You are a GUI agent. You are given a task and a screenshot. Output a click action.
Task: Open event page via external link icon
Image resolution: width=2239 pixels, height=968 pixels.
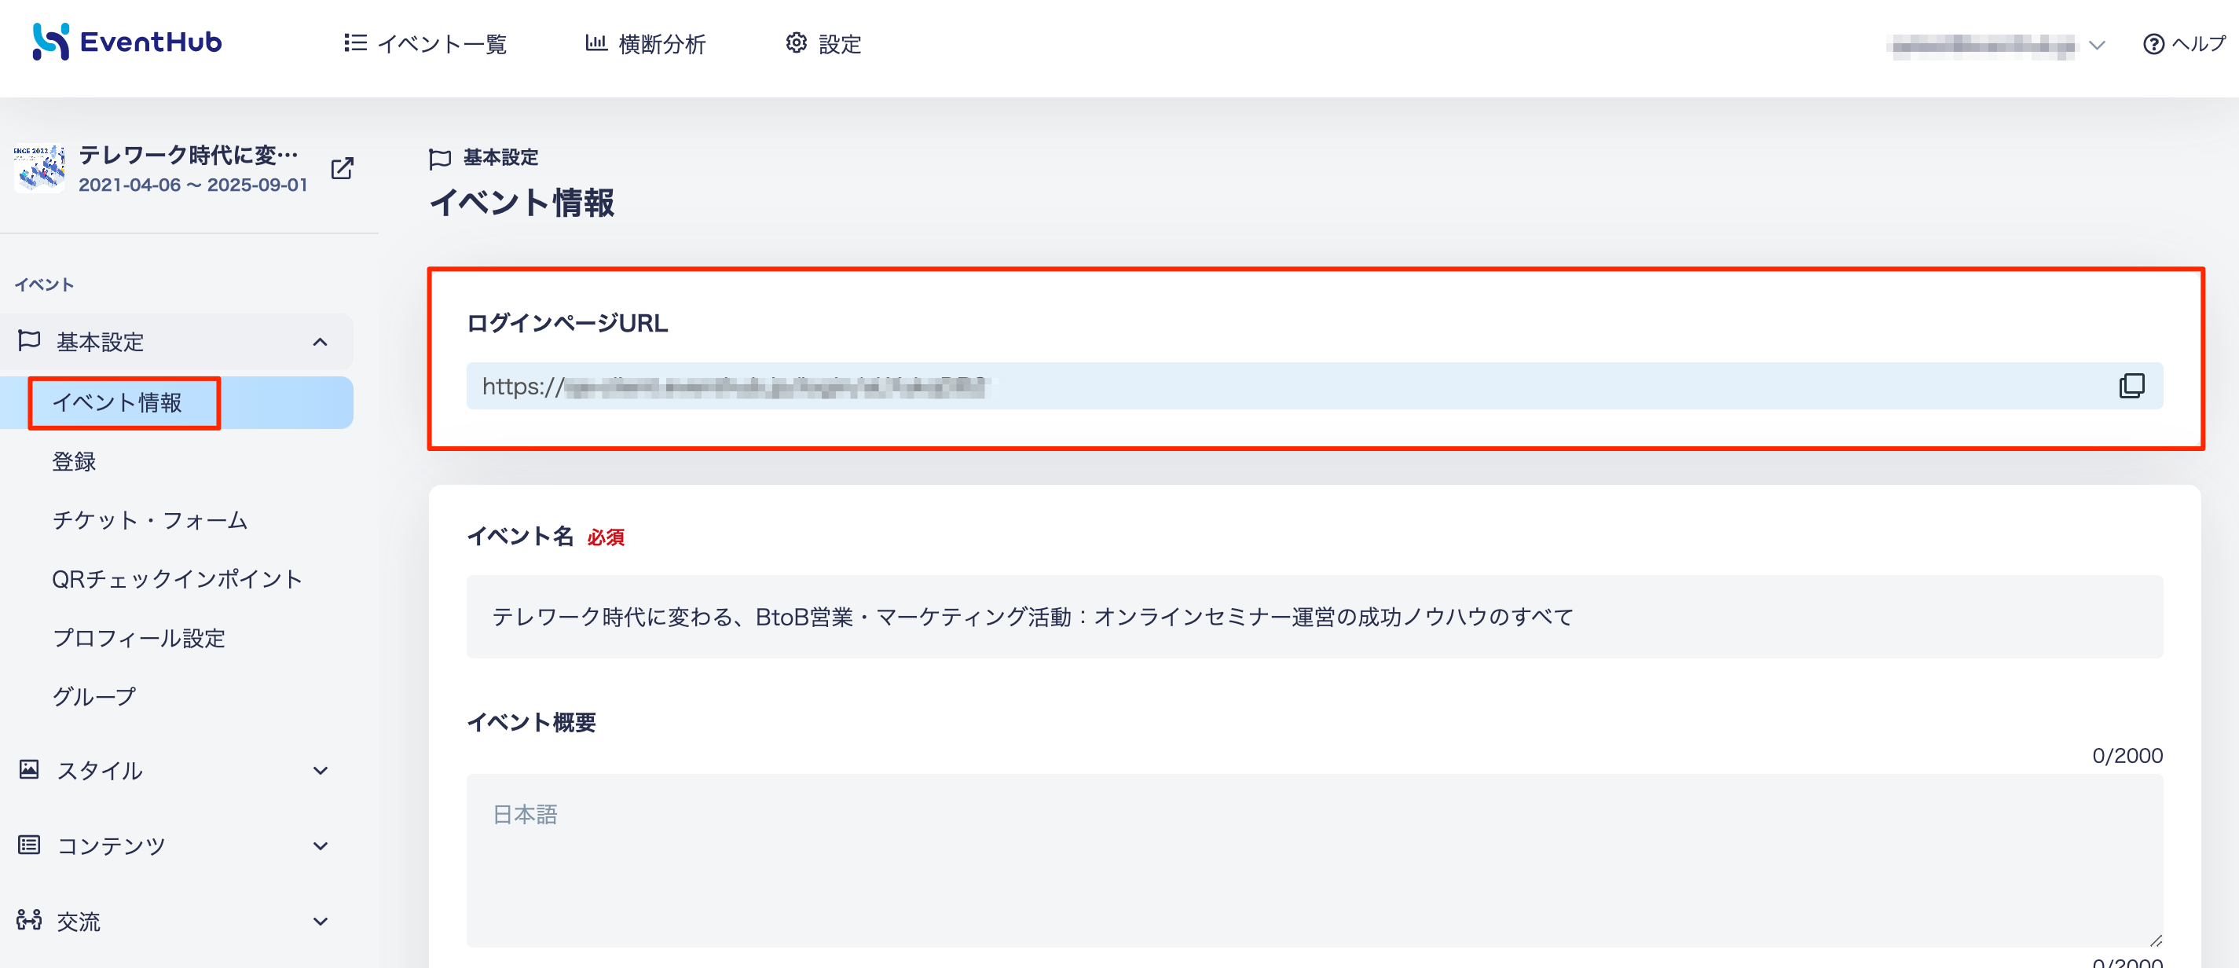[343, 167]
